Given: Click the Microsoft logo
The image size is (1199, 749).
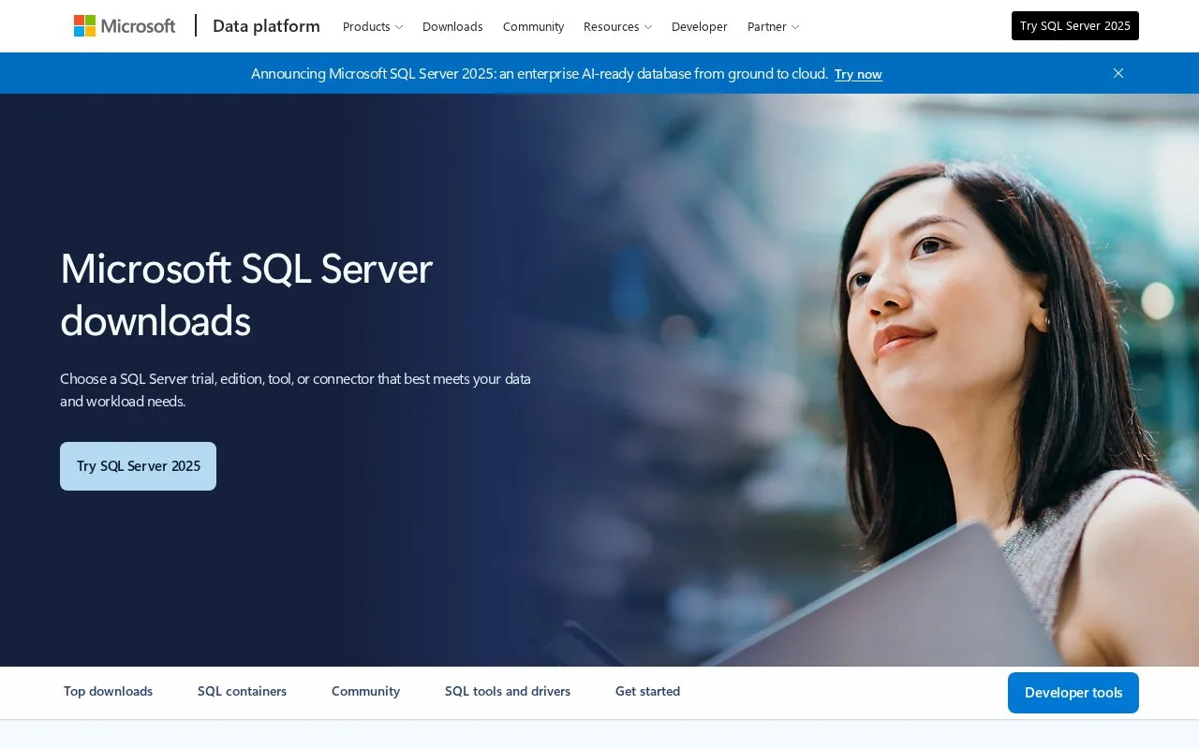Looking at the screenshot, I should pyautogui.click(x=125, y=26).
